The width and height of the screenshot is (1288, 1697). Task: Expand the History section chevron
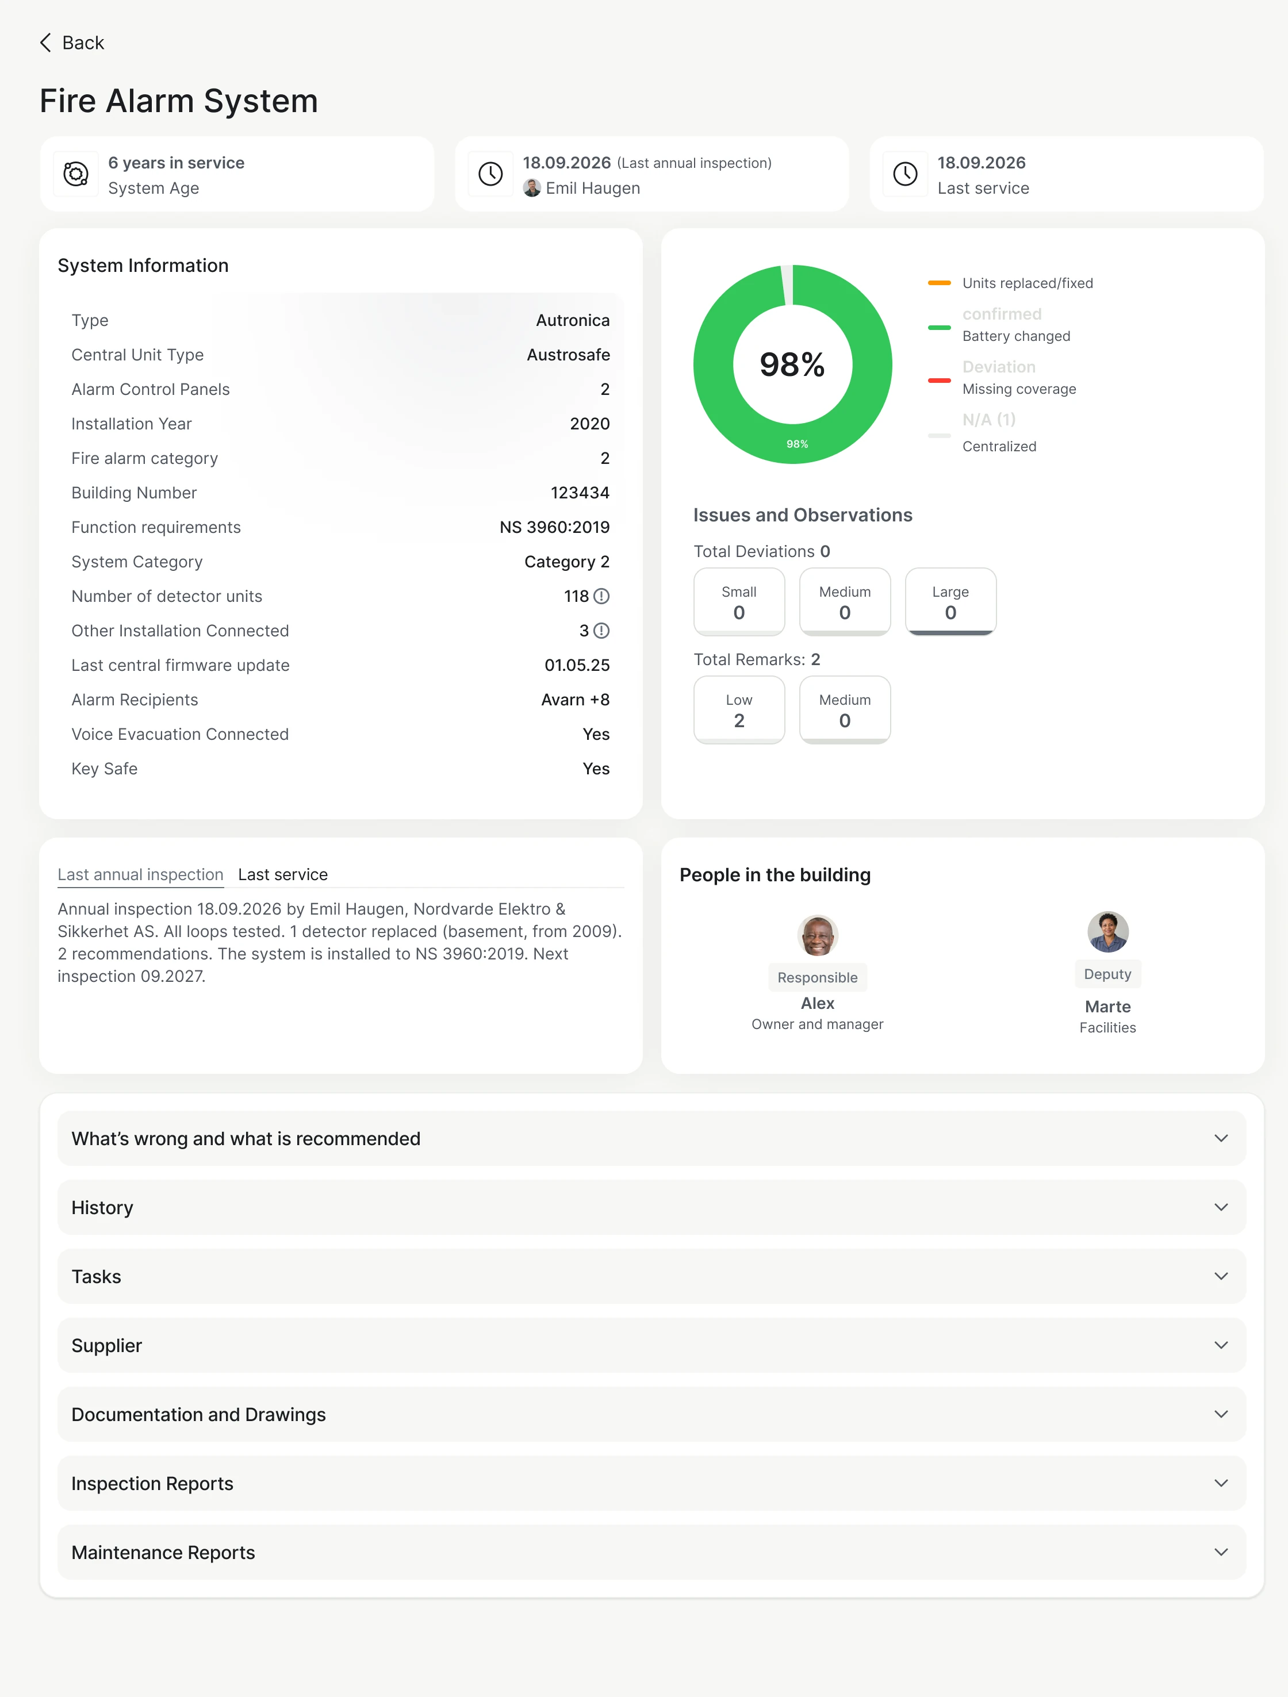point(1221,1208)
